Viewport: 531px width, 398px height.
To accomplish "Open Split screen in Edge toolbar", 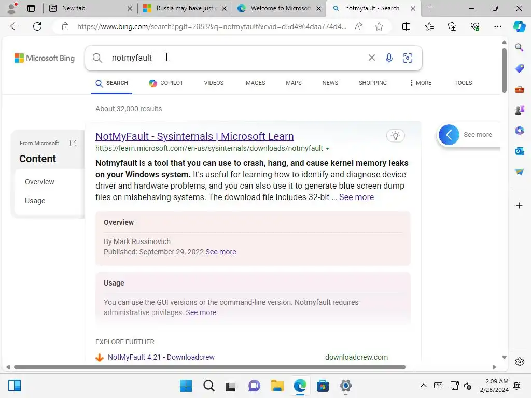I will tap(406, 26).
